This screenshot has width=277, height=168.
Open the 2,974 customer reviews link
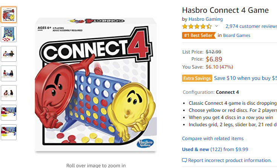tap(251, 26)
